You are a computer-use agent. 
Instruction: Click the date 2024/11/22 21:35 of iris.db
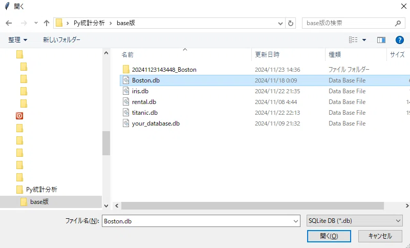277,91
